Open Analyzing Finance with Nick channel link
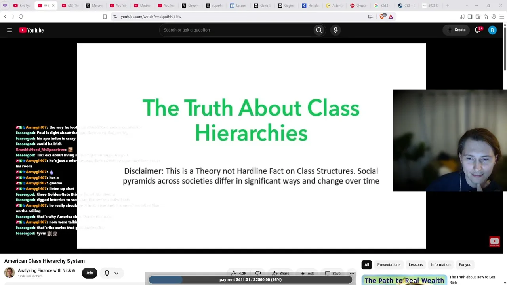 [x=44, y=271]
